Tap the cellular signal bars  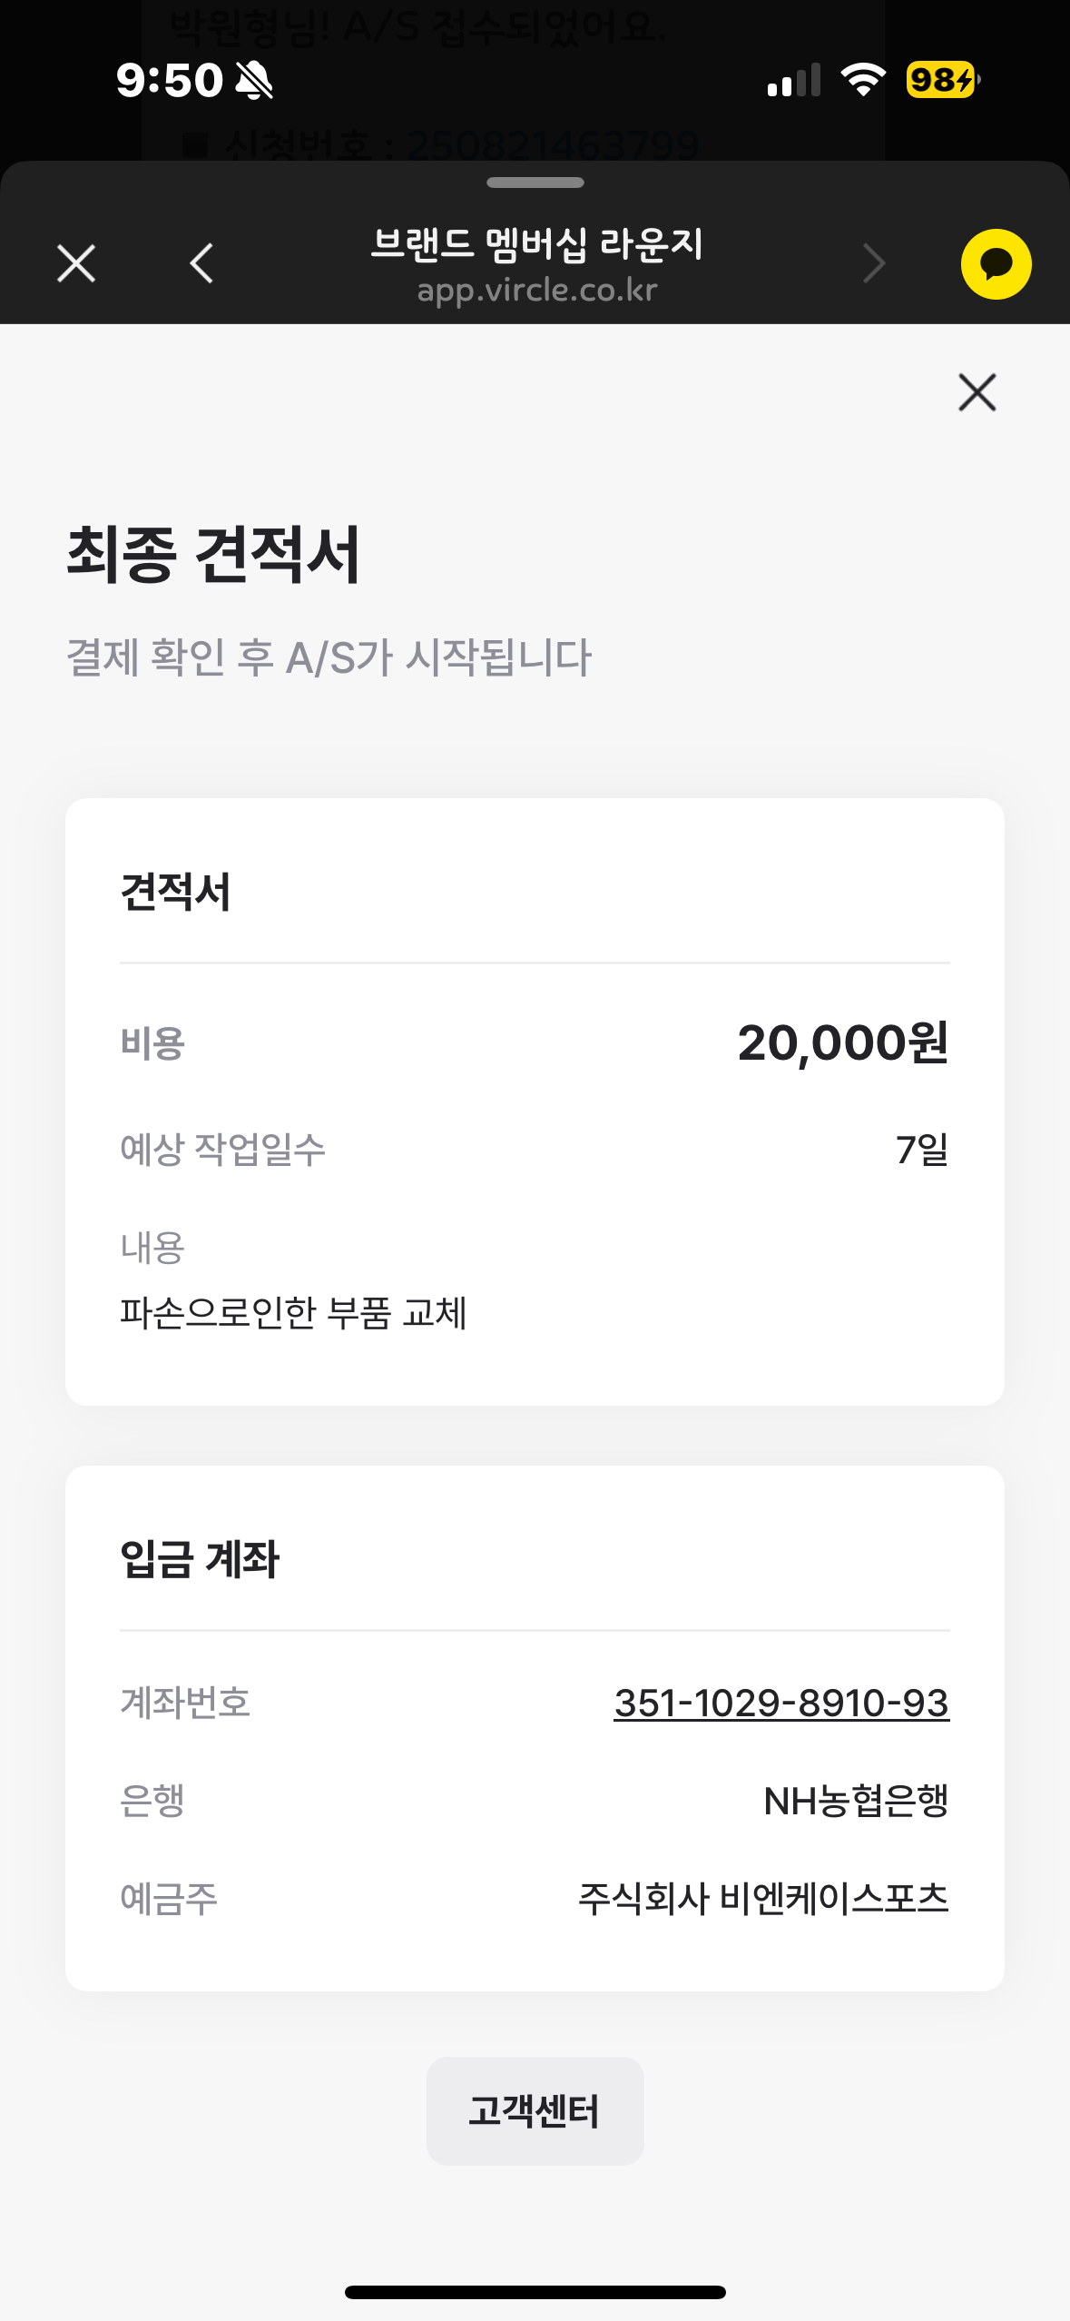[x=793, y=80]
